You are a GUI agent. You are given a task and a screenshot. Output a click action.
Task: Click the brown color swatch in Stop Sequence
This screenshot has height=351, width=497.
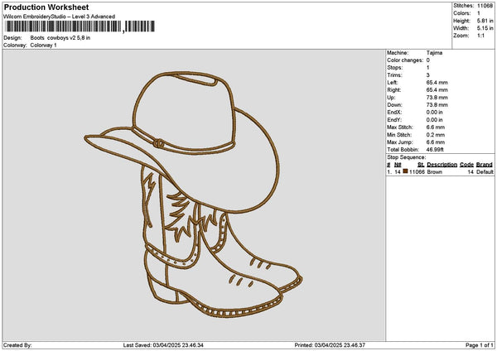406,172
